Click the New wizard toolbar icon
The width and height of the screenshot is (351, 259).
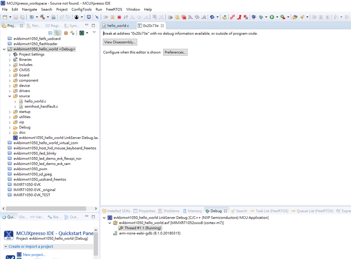tap(5, 17)
